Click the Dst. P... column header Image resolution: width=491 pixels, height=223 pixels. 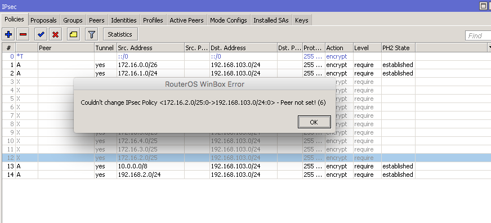click(290, 48)
